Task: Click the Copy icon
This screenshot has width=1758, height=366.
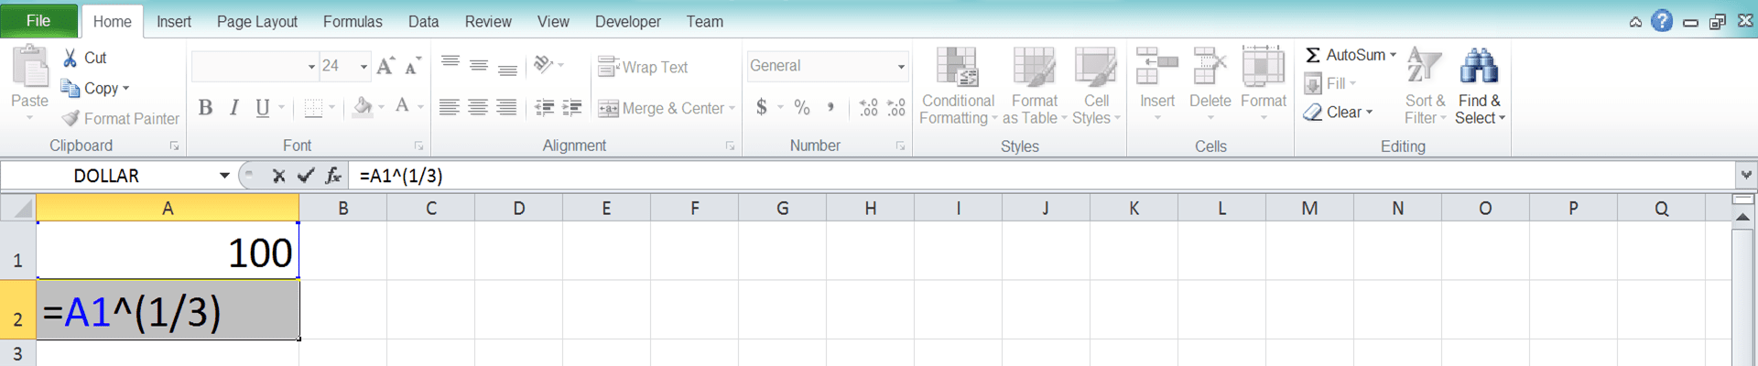Action: tap(71, 88)
